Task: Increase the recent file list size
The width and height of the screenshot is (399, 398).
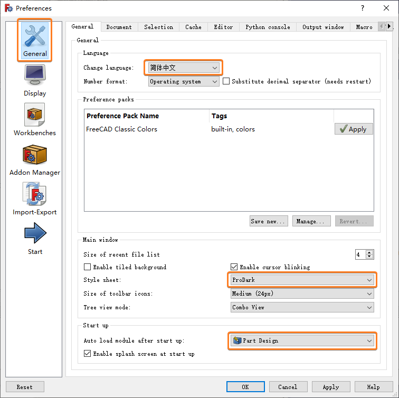Action: click(369, 252)
